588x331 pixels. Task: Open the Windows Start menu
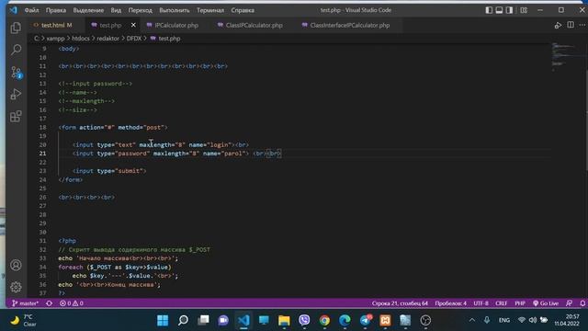[x=163, y=321]
